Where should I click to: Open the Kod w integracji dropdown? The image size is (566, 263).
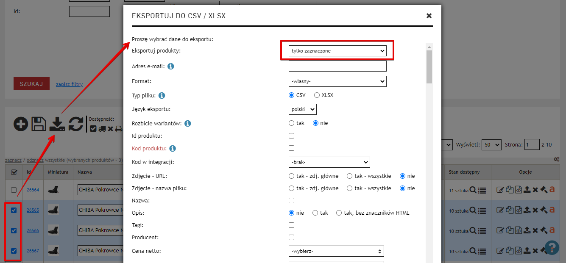click(x=329, y=162)
